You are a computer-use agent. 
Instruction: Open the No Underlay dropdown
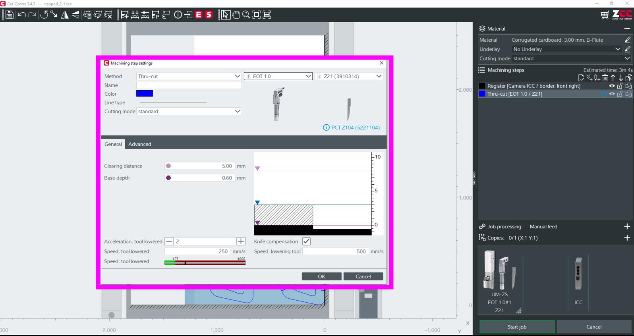[567, 49]
